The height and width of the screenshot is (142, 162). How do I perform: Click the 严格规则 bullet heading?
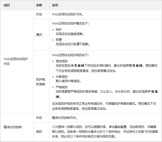pos(61,87)
